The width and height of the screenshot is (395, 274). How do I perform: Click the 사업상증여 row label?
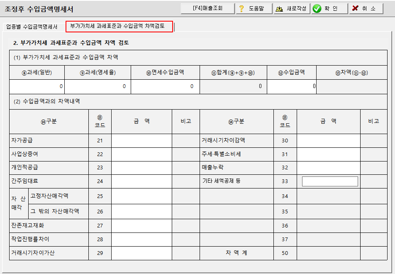tap(25, 154)
